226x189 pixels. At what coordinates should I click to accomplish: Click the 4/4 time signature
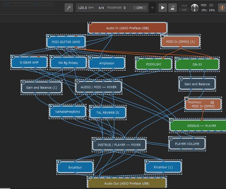point(101,8)
